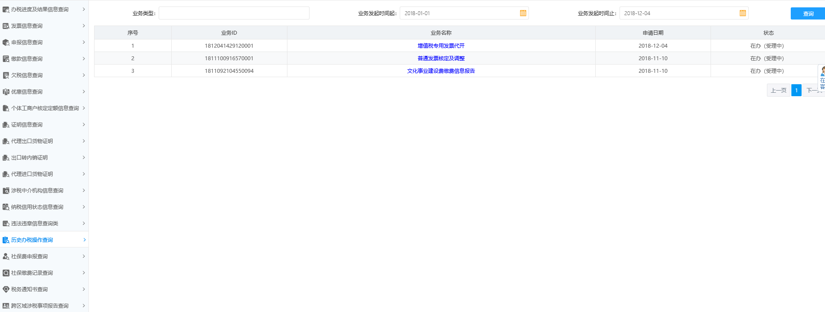
Task: Expand the 出口转内销证明 chevron
Action: click(x=84, y=157)
